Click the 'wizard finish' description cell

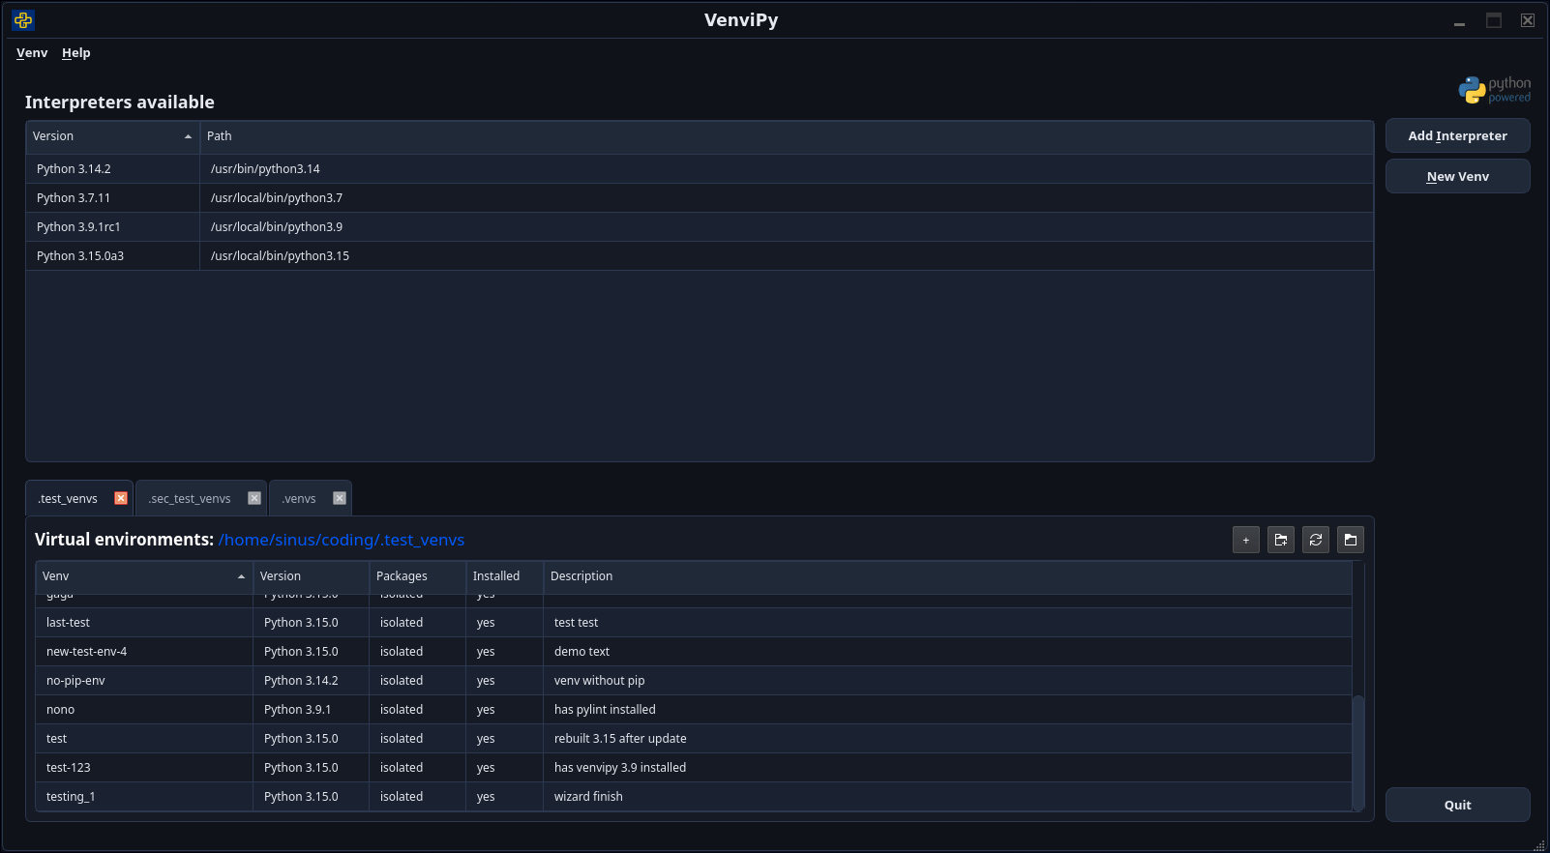tap(947, 797)
